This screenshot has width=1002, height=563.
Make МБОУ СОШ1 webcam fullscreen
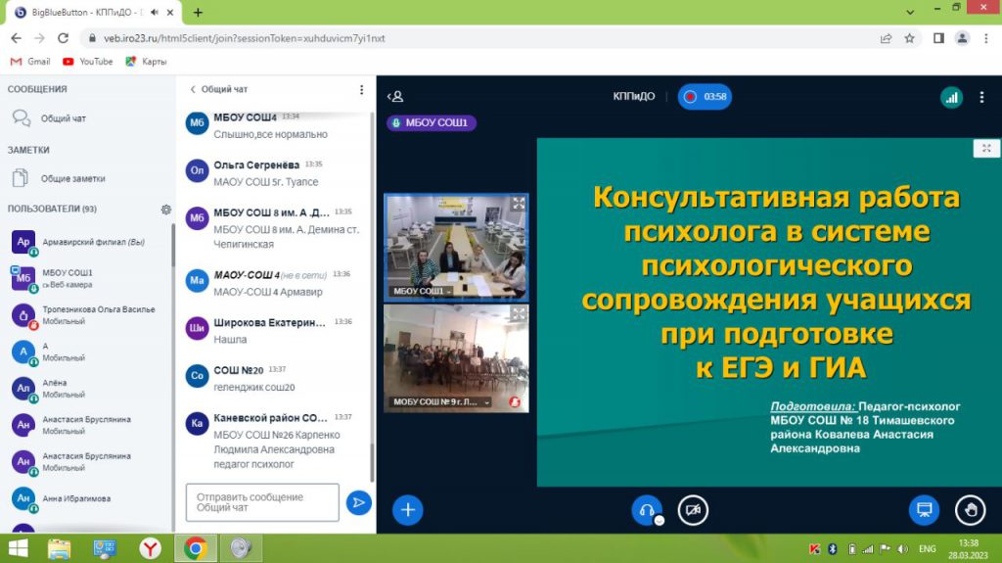pos(519,204)
